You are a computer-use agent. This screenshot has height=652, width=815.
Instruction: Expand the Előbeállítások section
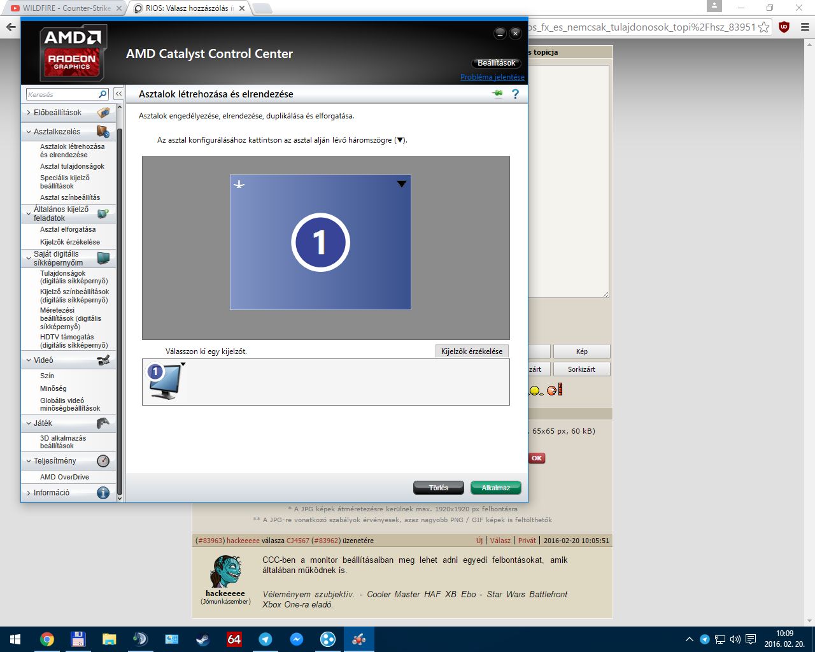point(29,113)
